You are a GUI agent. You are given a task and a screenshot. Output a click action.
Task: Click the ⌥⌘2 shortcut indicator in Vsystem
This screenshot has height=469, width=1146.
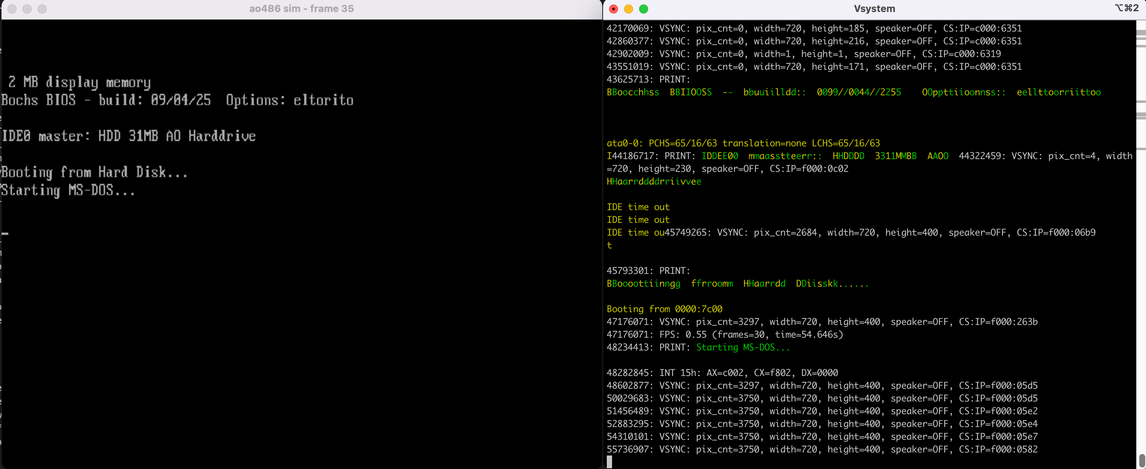click(x=1126, y=8)
